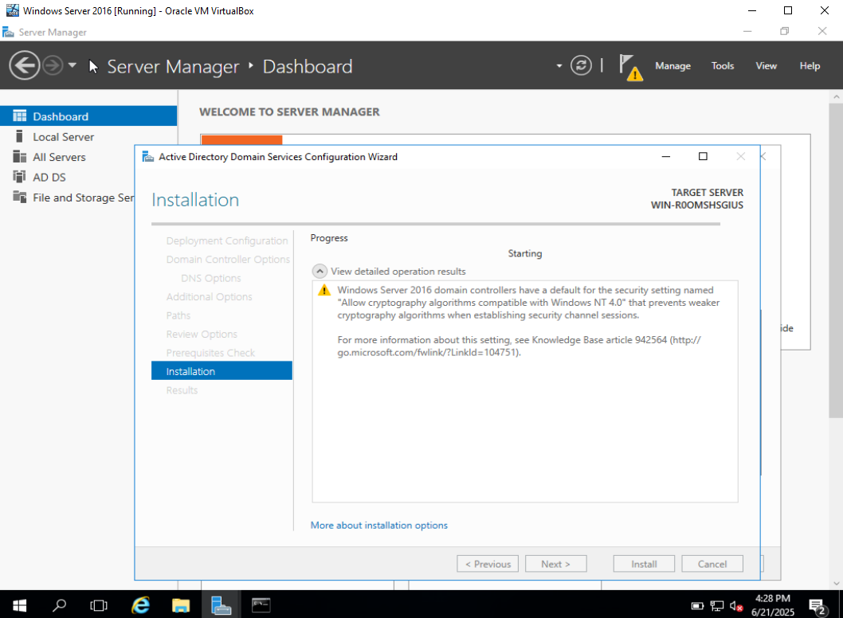Image resolution: width=843 pixels, height=618 pixels.
Task: Open taskbar Search
Action: pos(59,605)
